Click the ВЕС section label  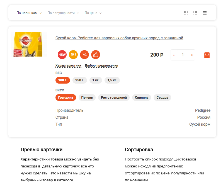(59, 73)
